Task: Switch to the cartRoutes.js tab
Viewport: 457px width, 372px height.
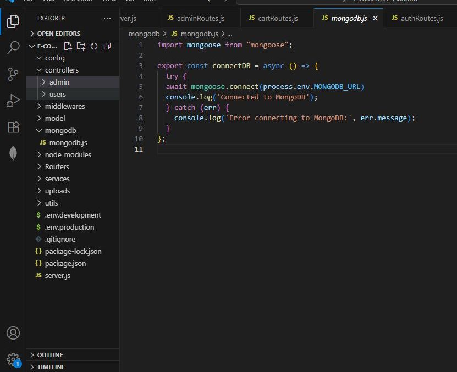Action: click(x=277, y=18)
